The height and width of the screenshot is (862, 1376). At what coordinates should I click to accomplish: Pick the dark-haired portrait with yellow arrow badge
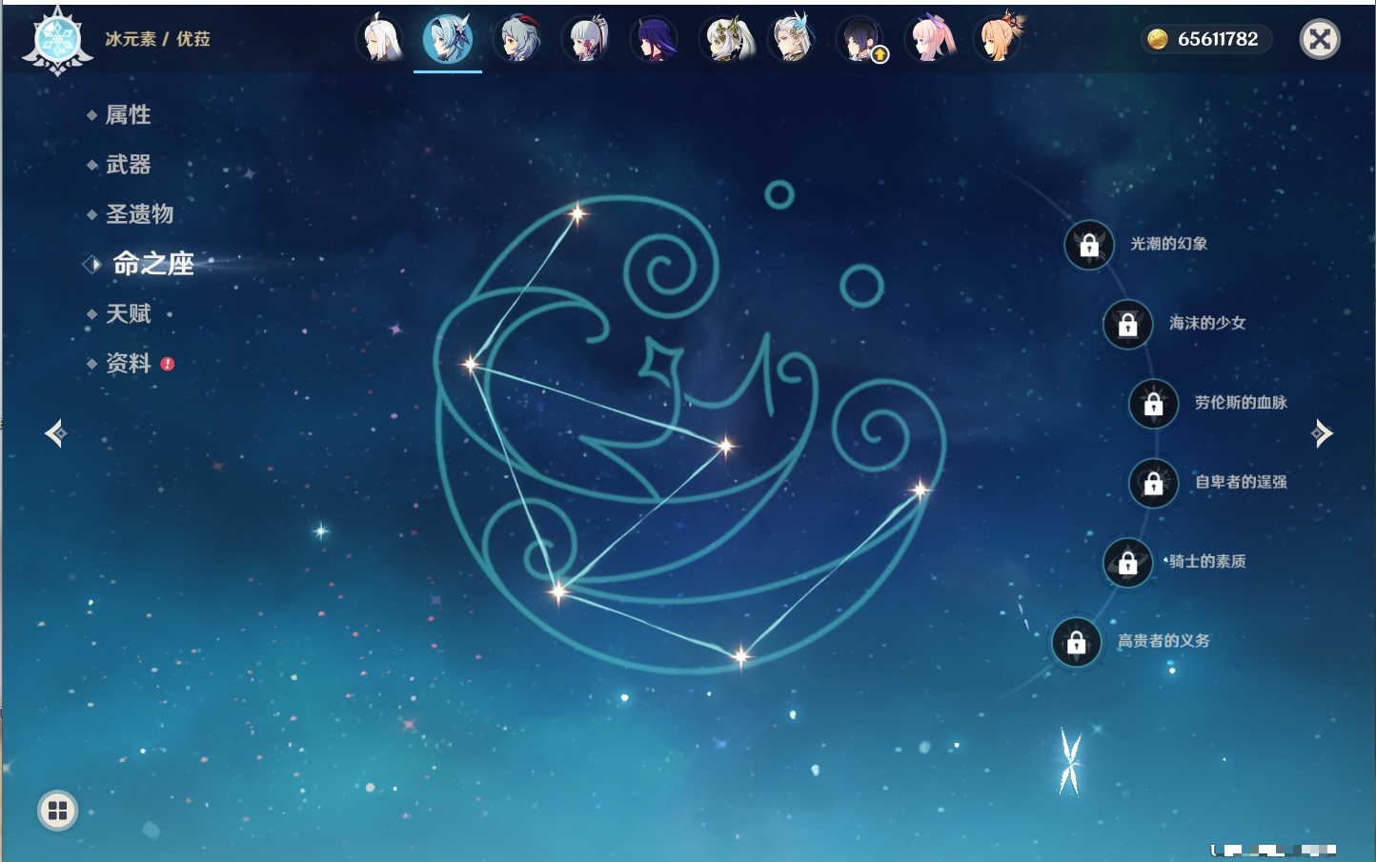[861, 39]
